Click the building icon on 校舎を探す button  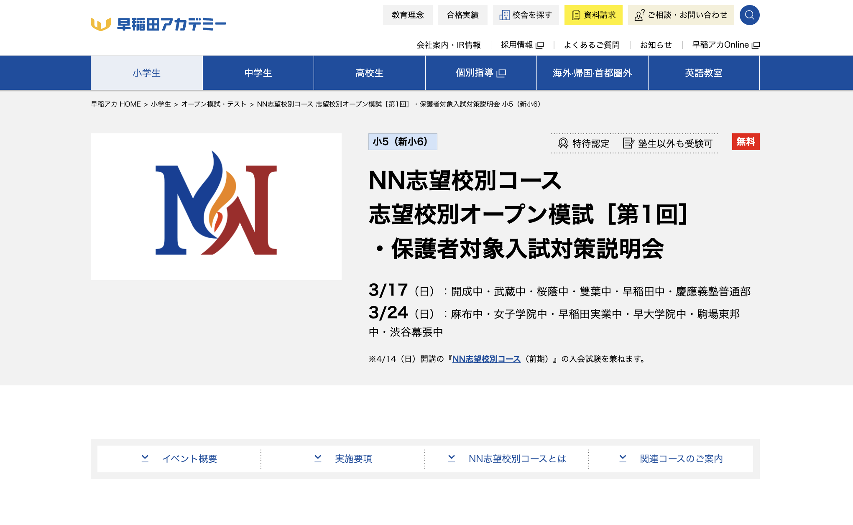point(505,15)
